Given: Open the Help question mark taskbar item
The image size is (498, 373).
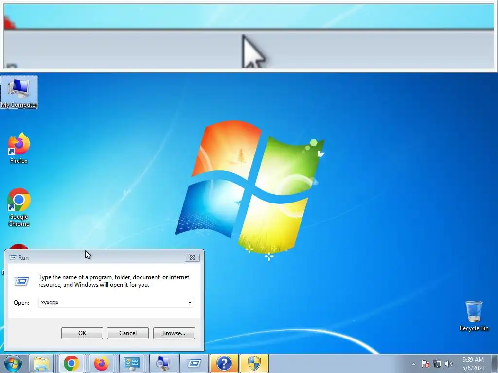Looking at the screenshot, I should click(x=224, y=363).
